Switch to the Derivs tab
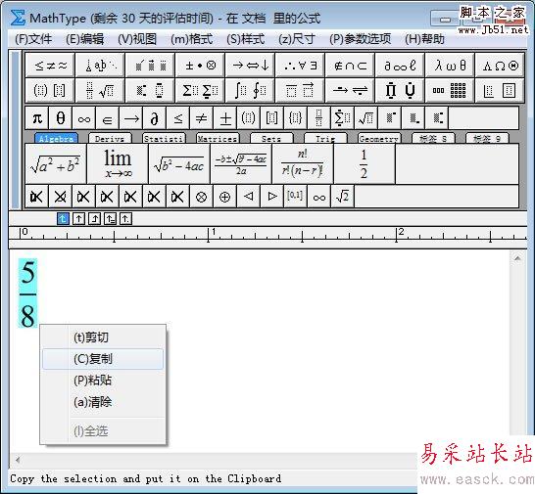 coord(110,138)
